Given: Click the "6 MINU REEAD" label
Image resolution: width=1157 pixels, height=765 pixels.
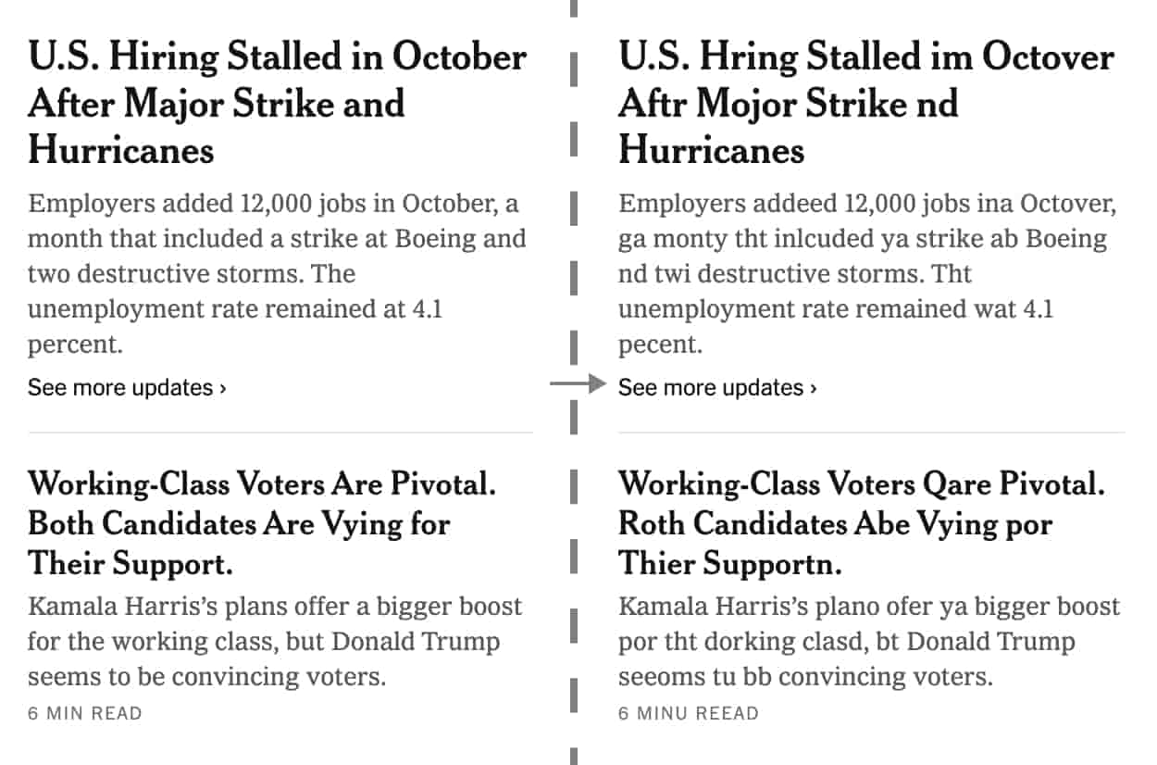Looking at the screenshot, I should [x=688, y=713].
